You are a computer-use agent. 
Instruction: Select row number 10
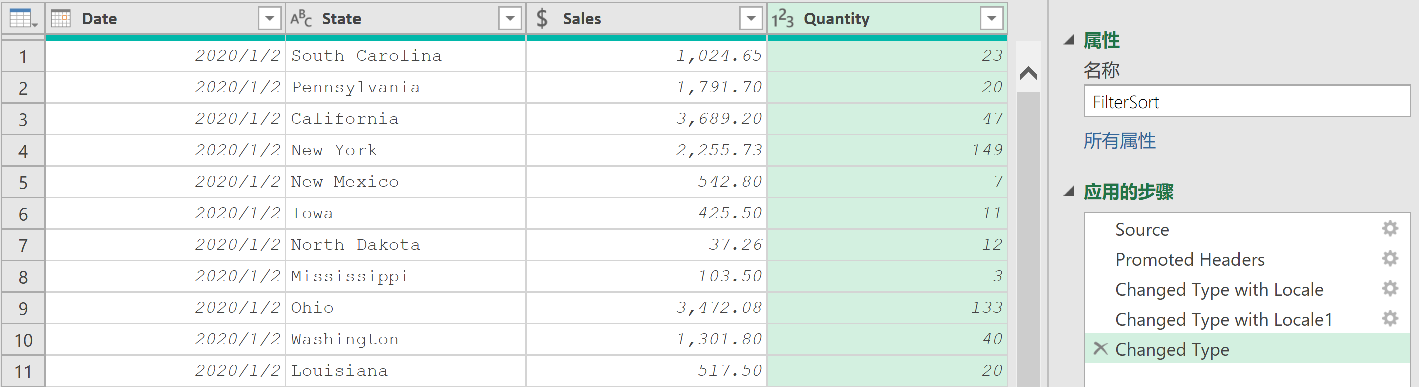23,340
